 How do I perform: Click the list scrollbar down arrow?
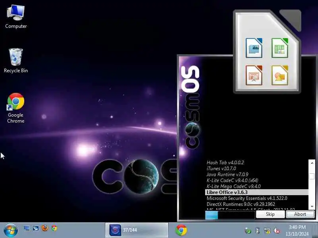point(312,206)
